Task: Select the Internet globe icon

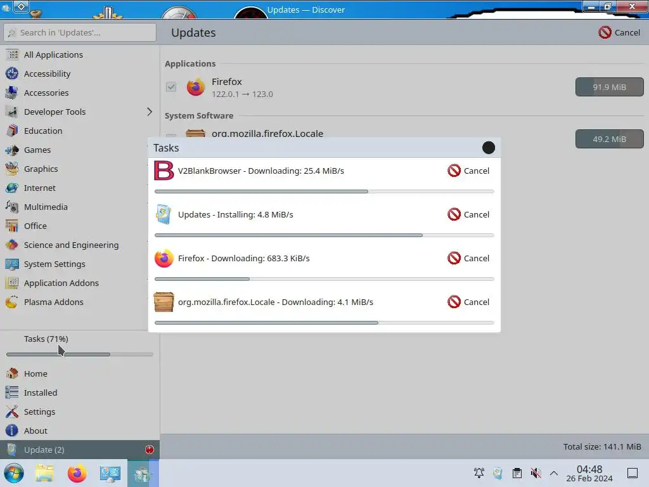Action: (12, 188)
